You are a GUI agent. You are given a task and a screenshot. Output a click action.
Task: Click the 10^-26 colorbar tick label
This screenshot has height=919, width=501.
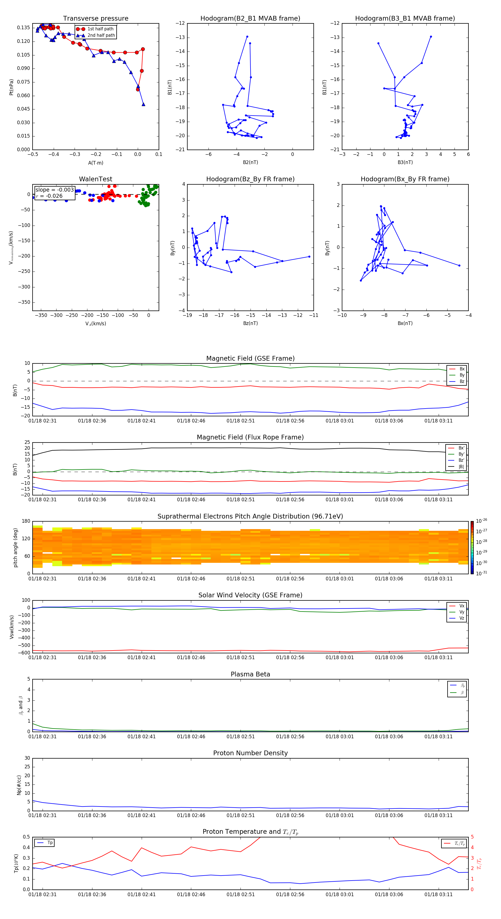pos(482,521)
